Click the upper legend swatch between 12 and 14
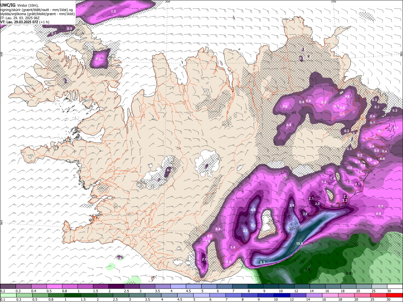This screenshot has width=403, height=302. tap(302, 287)
